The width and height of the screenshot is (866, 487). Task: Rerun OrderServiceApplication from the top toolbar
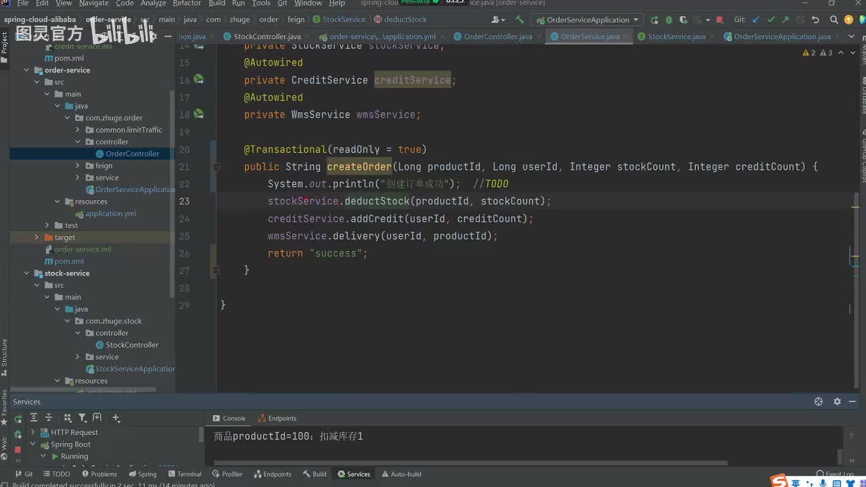[x=654, y=20]
